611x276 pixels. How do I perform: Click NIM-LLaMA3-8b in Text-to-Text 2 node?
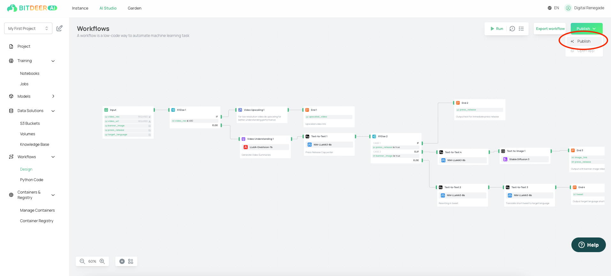[x=463, y=195]
